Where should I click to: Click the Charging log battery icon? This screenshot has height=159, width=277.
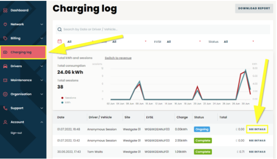[x=5, y=52]
